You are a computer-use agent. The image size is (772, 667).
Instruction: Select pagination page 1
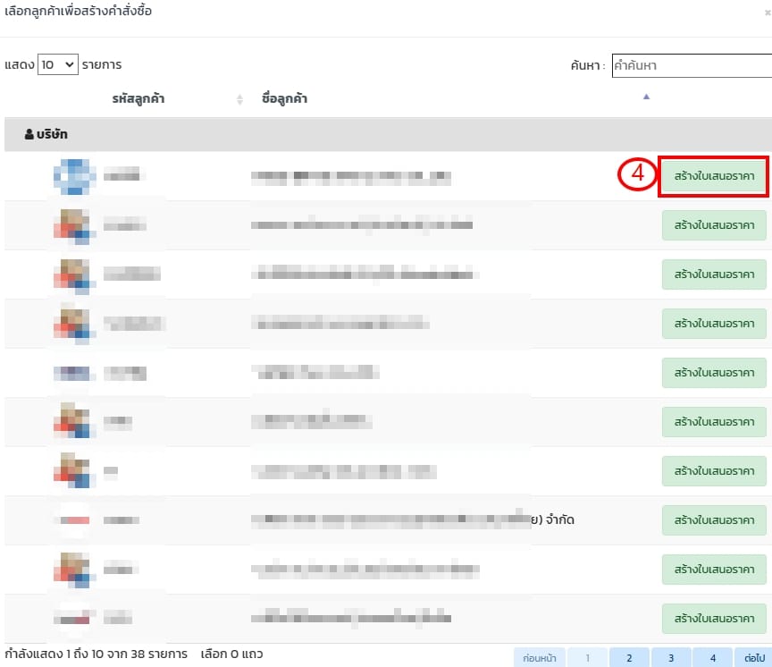[587, 658]
